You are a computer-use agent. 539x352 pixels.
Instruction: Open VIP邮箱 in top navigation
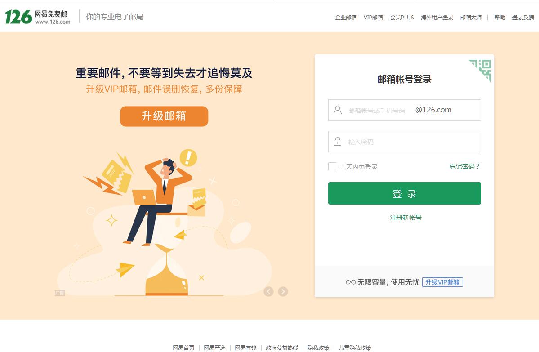pos(373,17)
